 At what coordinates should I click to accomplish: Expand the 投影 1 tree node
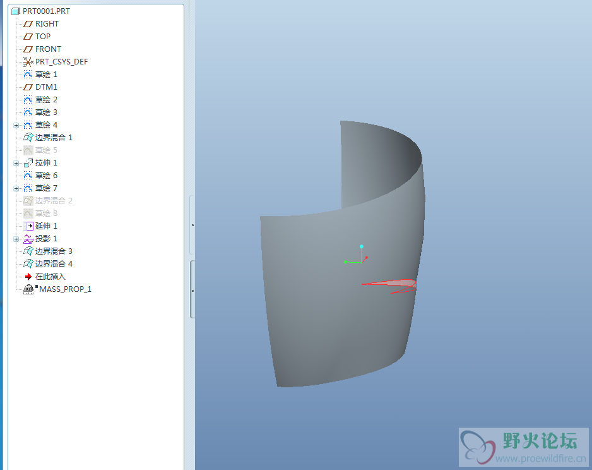[x=16, y=239]
